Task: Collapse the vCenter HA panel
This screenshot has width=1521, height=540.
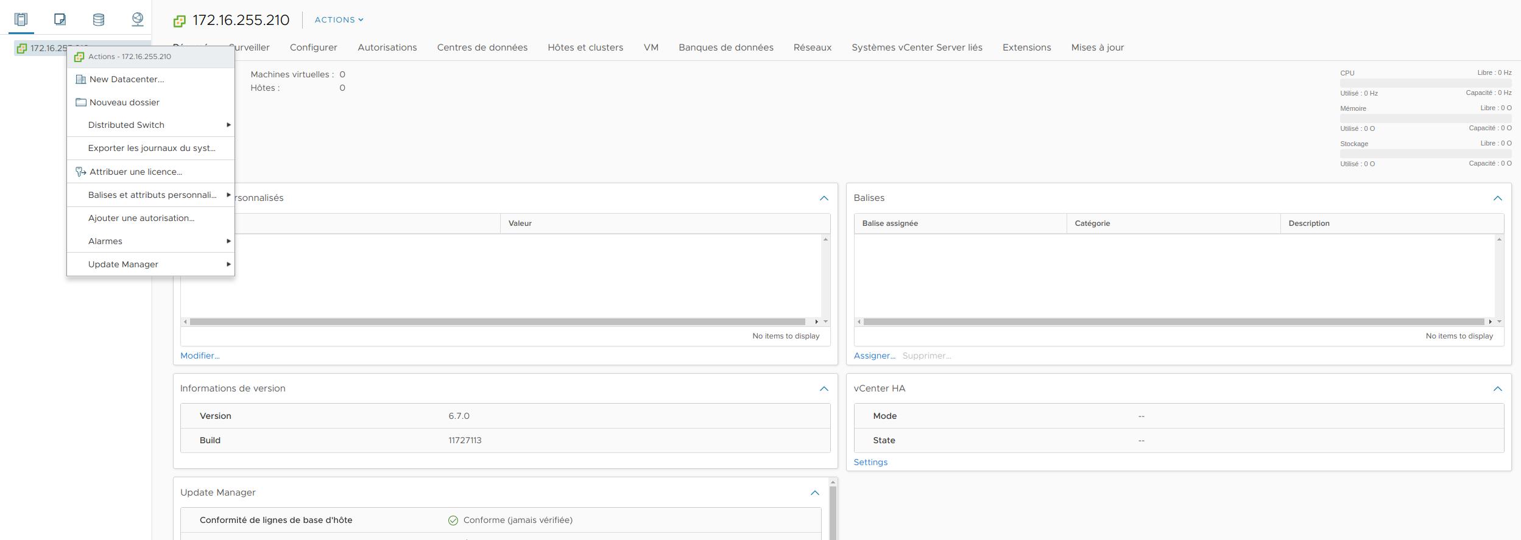Action: tap(1497, 388)
